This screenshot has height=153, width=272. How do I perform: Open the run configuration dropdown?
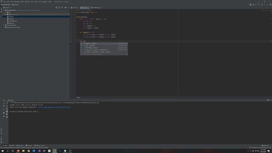tap(253, 5)
